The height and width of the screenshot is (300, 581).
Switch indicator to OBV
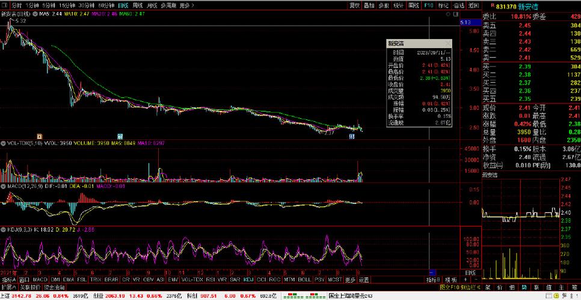[149, 280]
